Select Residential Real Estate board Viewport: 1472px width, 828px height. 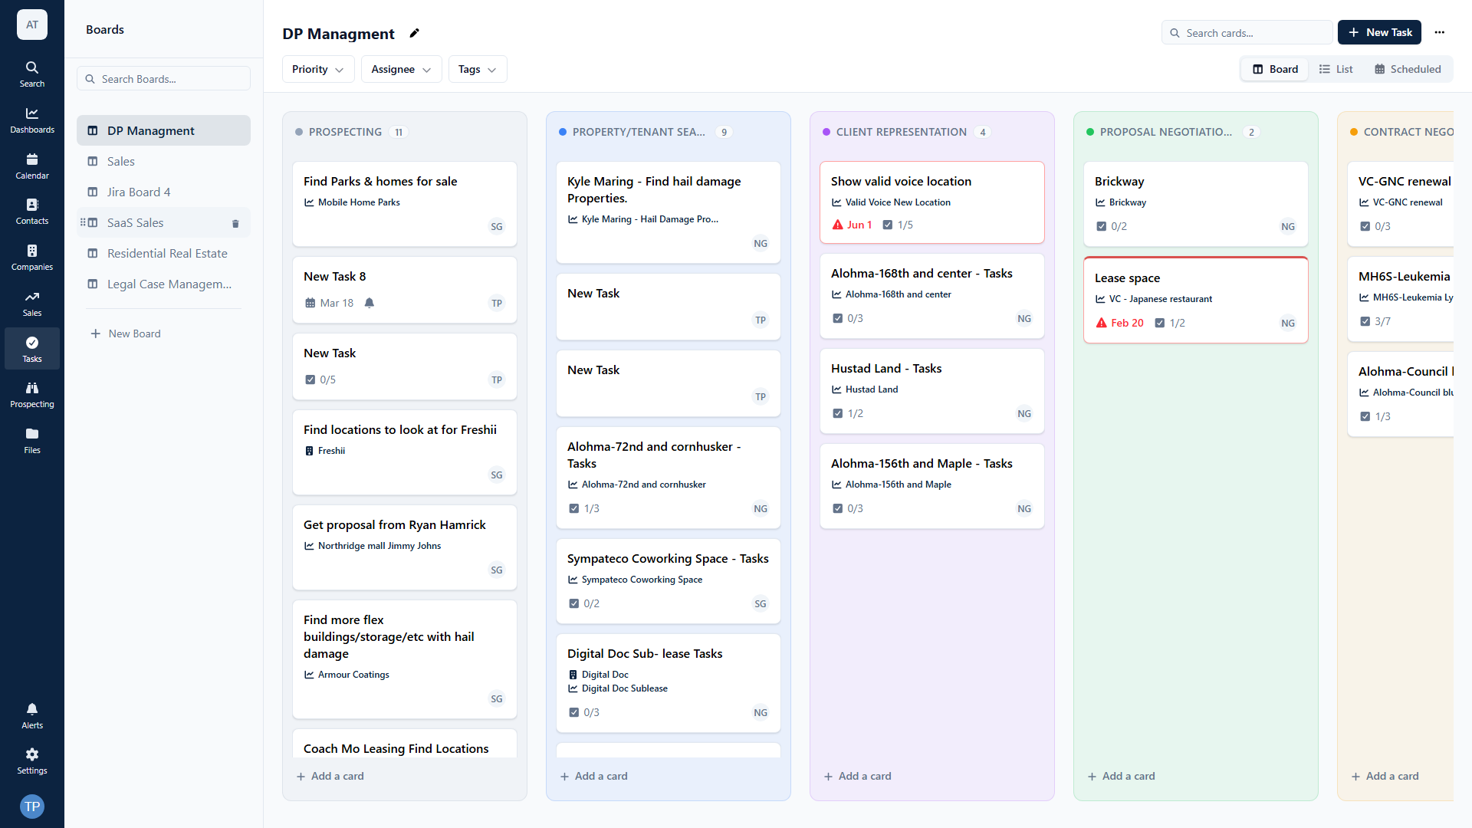pyautogui.click(x=163, y=253)
